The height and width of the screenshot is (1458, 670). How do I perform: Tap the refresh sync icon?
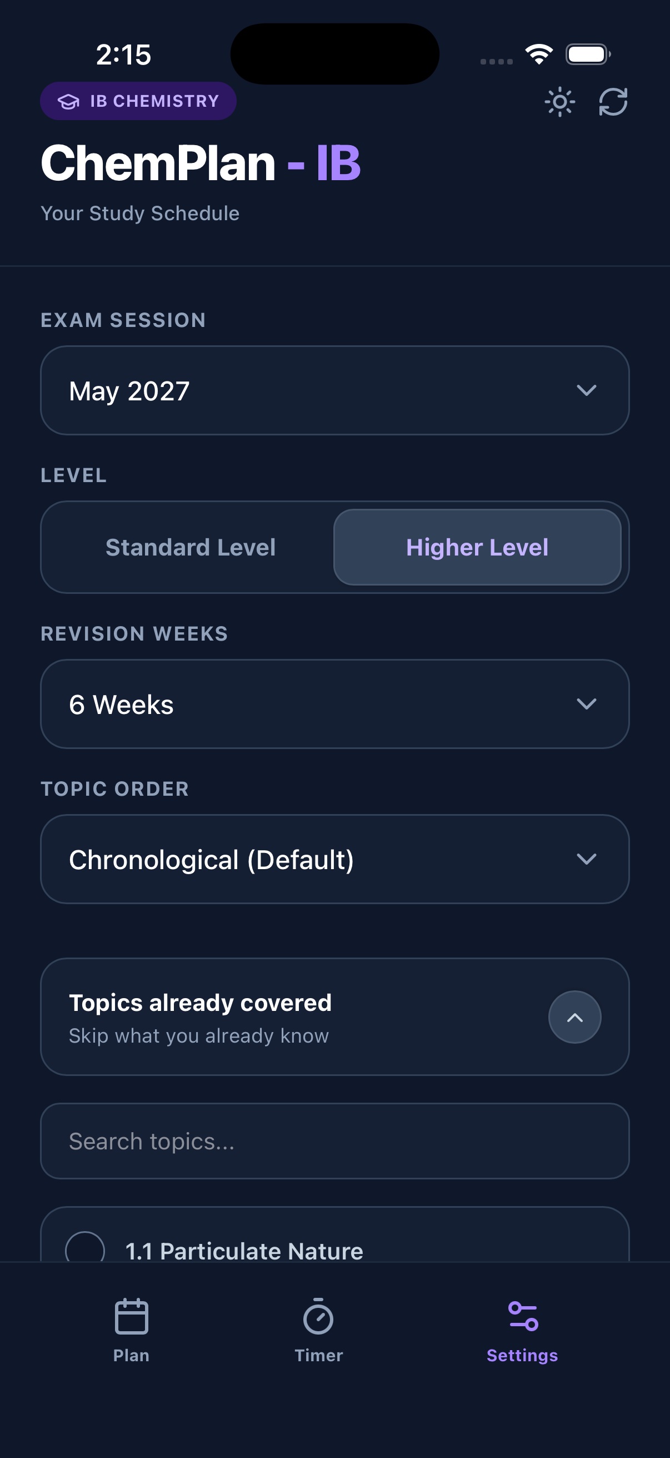613,102
